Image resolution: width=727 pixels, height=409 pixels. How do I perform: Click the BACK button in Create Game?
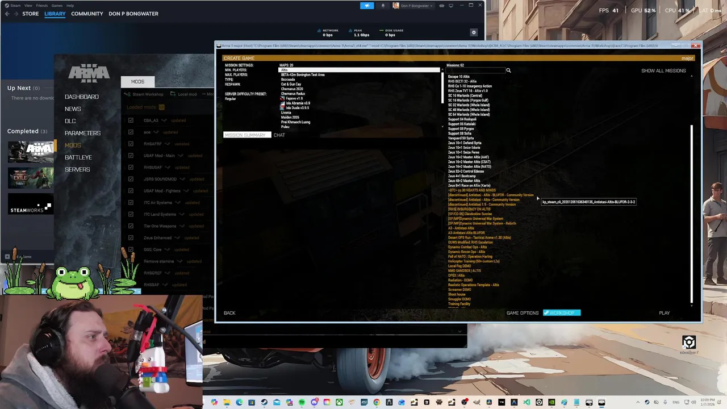point(229,313)
